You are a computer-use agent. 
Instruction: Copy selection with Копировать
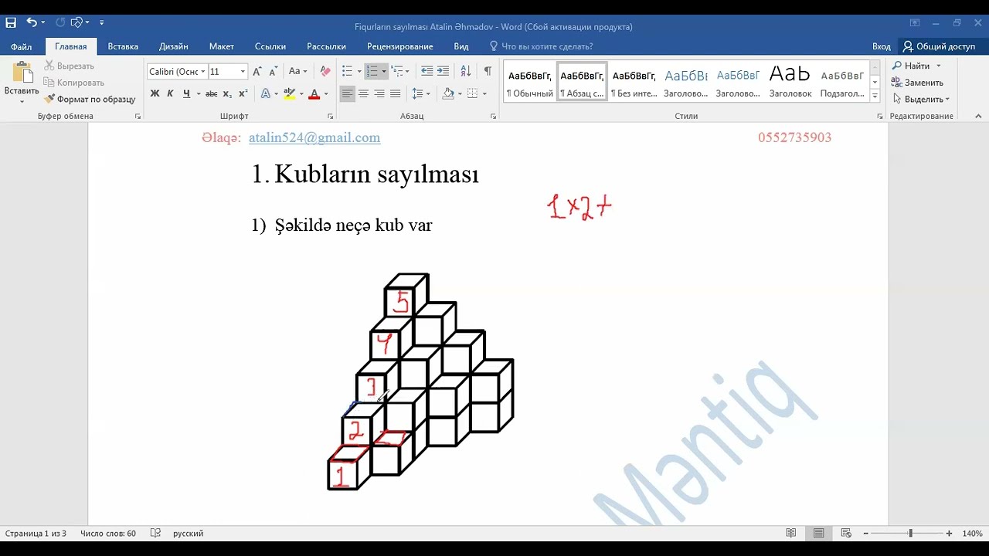tap(74, 83)
